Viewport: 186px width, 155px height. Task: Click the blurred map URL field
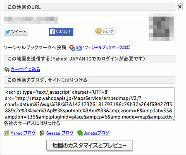74,19
